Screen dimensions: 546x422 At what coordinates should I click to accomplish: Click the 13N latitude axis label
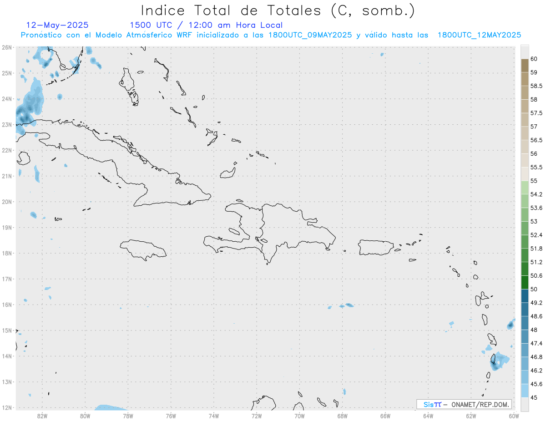(x=7, y=382)
